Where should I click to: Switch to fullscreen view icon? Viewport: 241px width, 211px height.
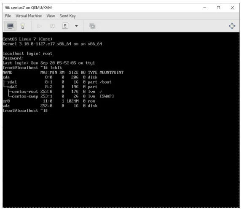click(x=232, y=26)
